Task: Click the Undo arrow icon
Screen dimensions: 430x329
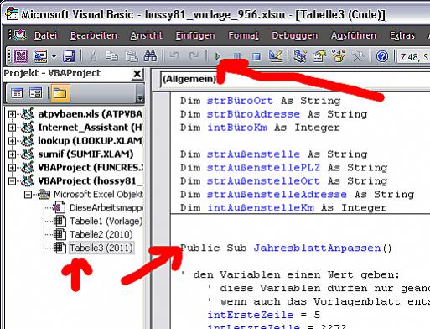Action: [174, 56]
